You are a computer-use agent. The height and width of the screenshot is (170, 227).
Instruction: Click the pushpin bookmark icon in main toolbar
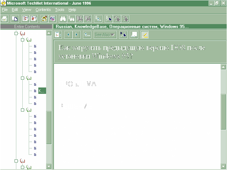coord(109,19)
